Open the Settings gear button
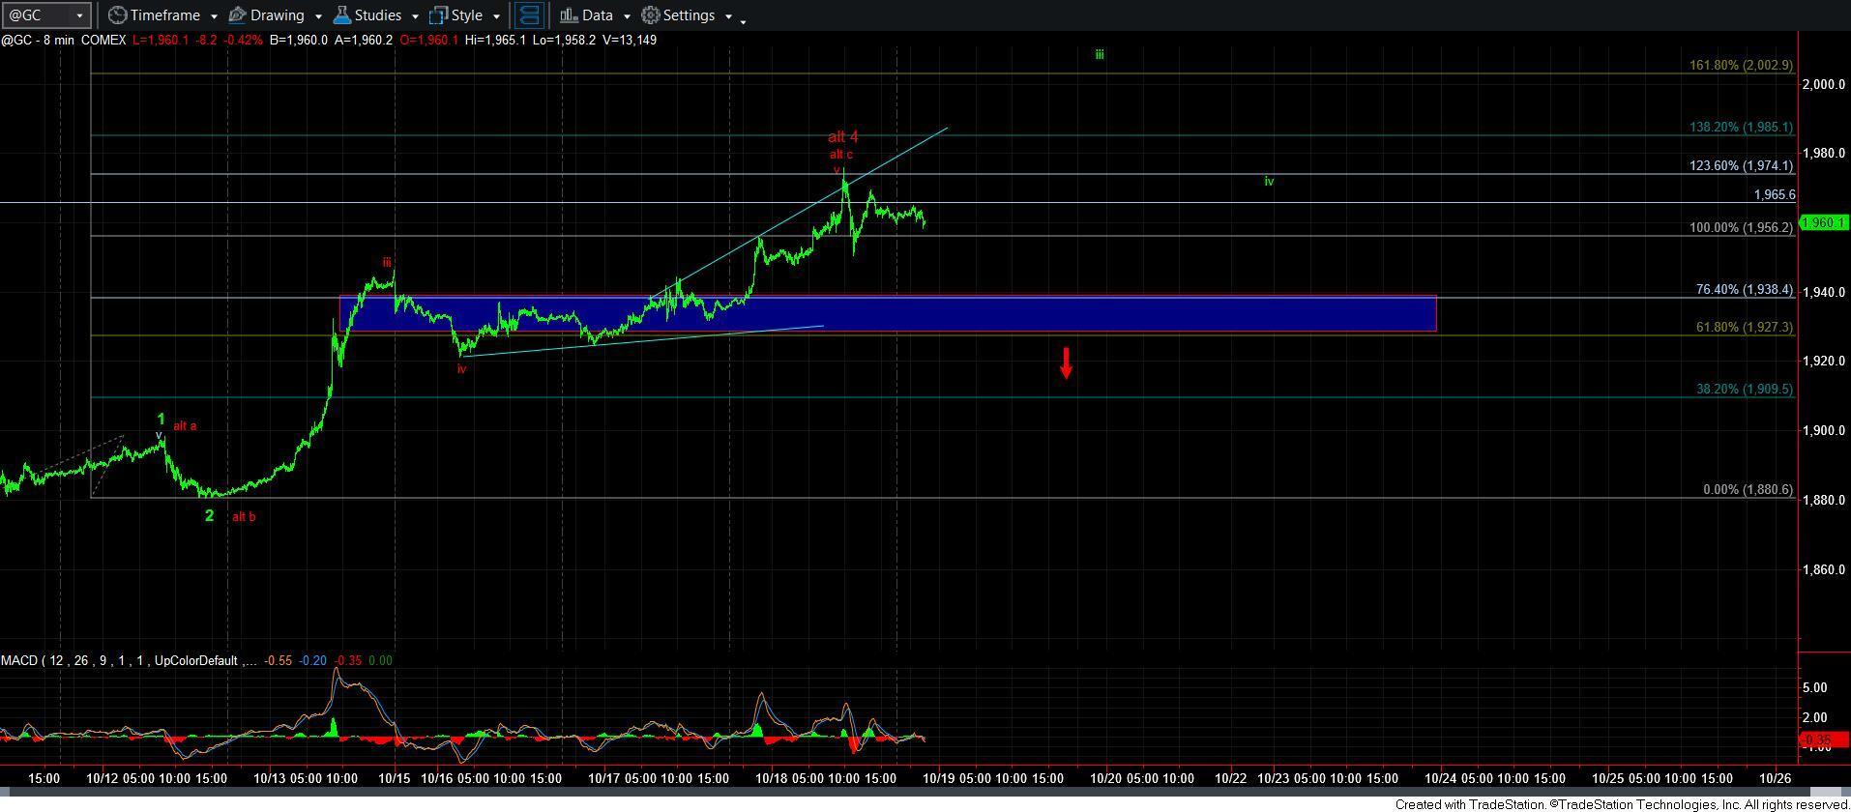The image size is (1851, 812). coord(678,15)
